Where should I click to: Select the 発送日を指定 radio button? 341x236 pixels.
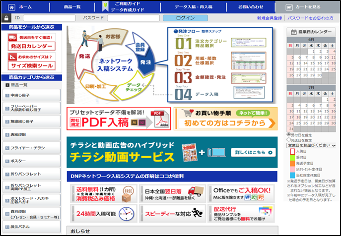pyautogui.click(x=289, y=140)
